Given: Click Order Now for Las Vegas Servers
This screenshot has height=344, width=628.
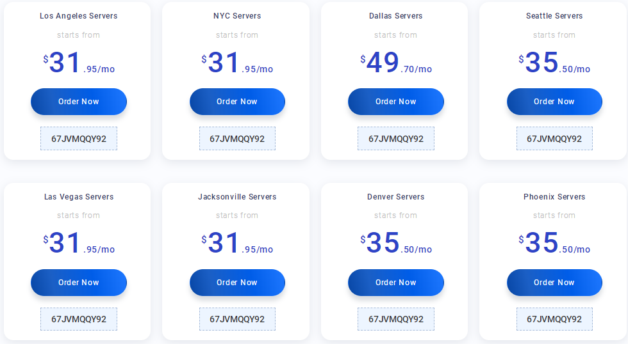Looking at the screenshot, I should coord(78,283).
